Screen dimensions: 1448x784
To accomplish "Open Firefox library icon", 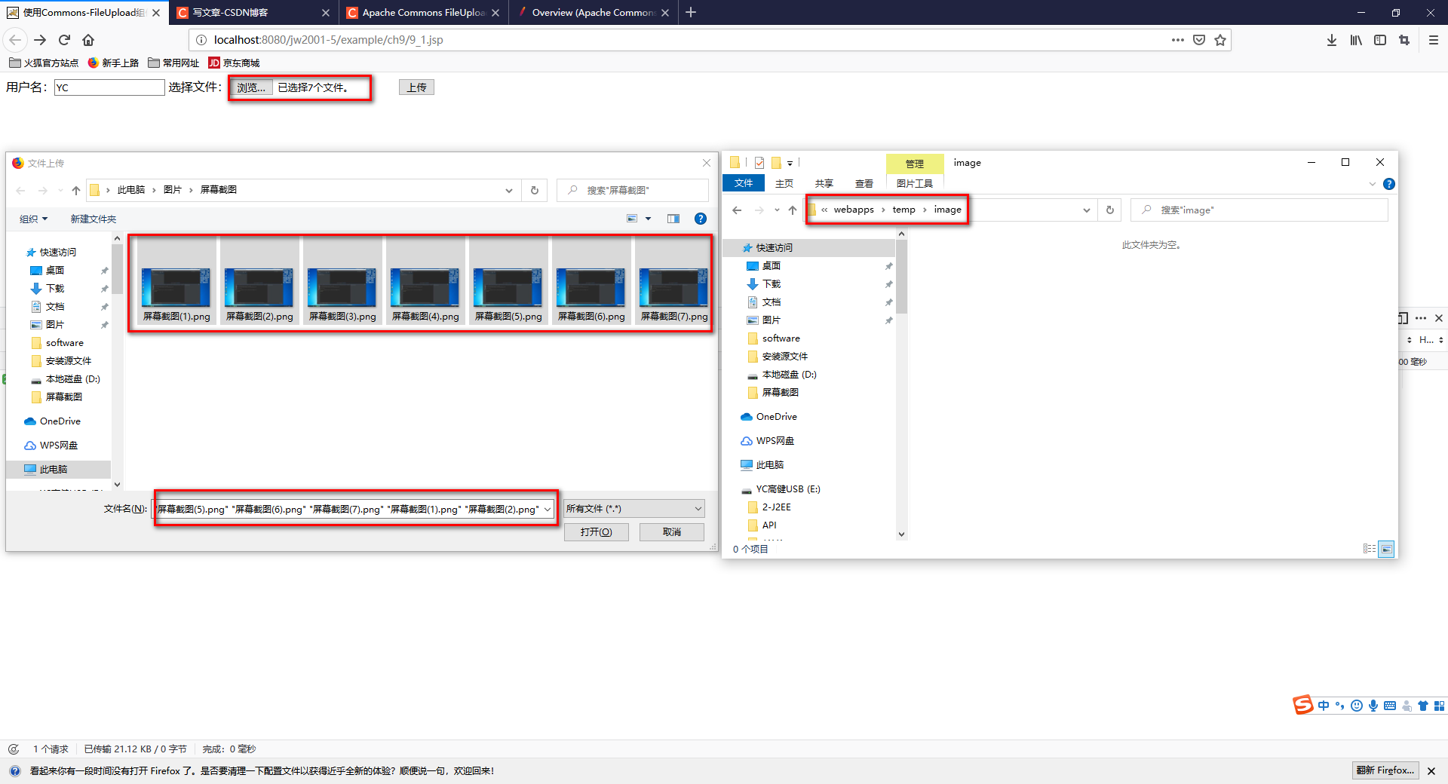I will (x=1355, y=40).
